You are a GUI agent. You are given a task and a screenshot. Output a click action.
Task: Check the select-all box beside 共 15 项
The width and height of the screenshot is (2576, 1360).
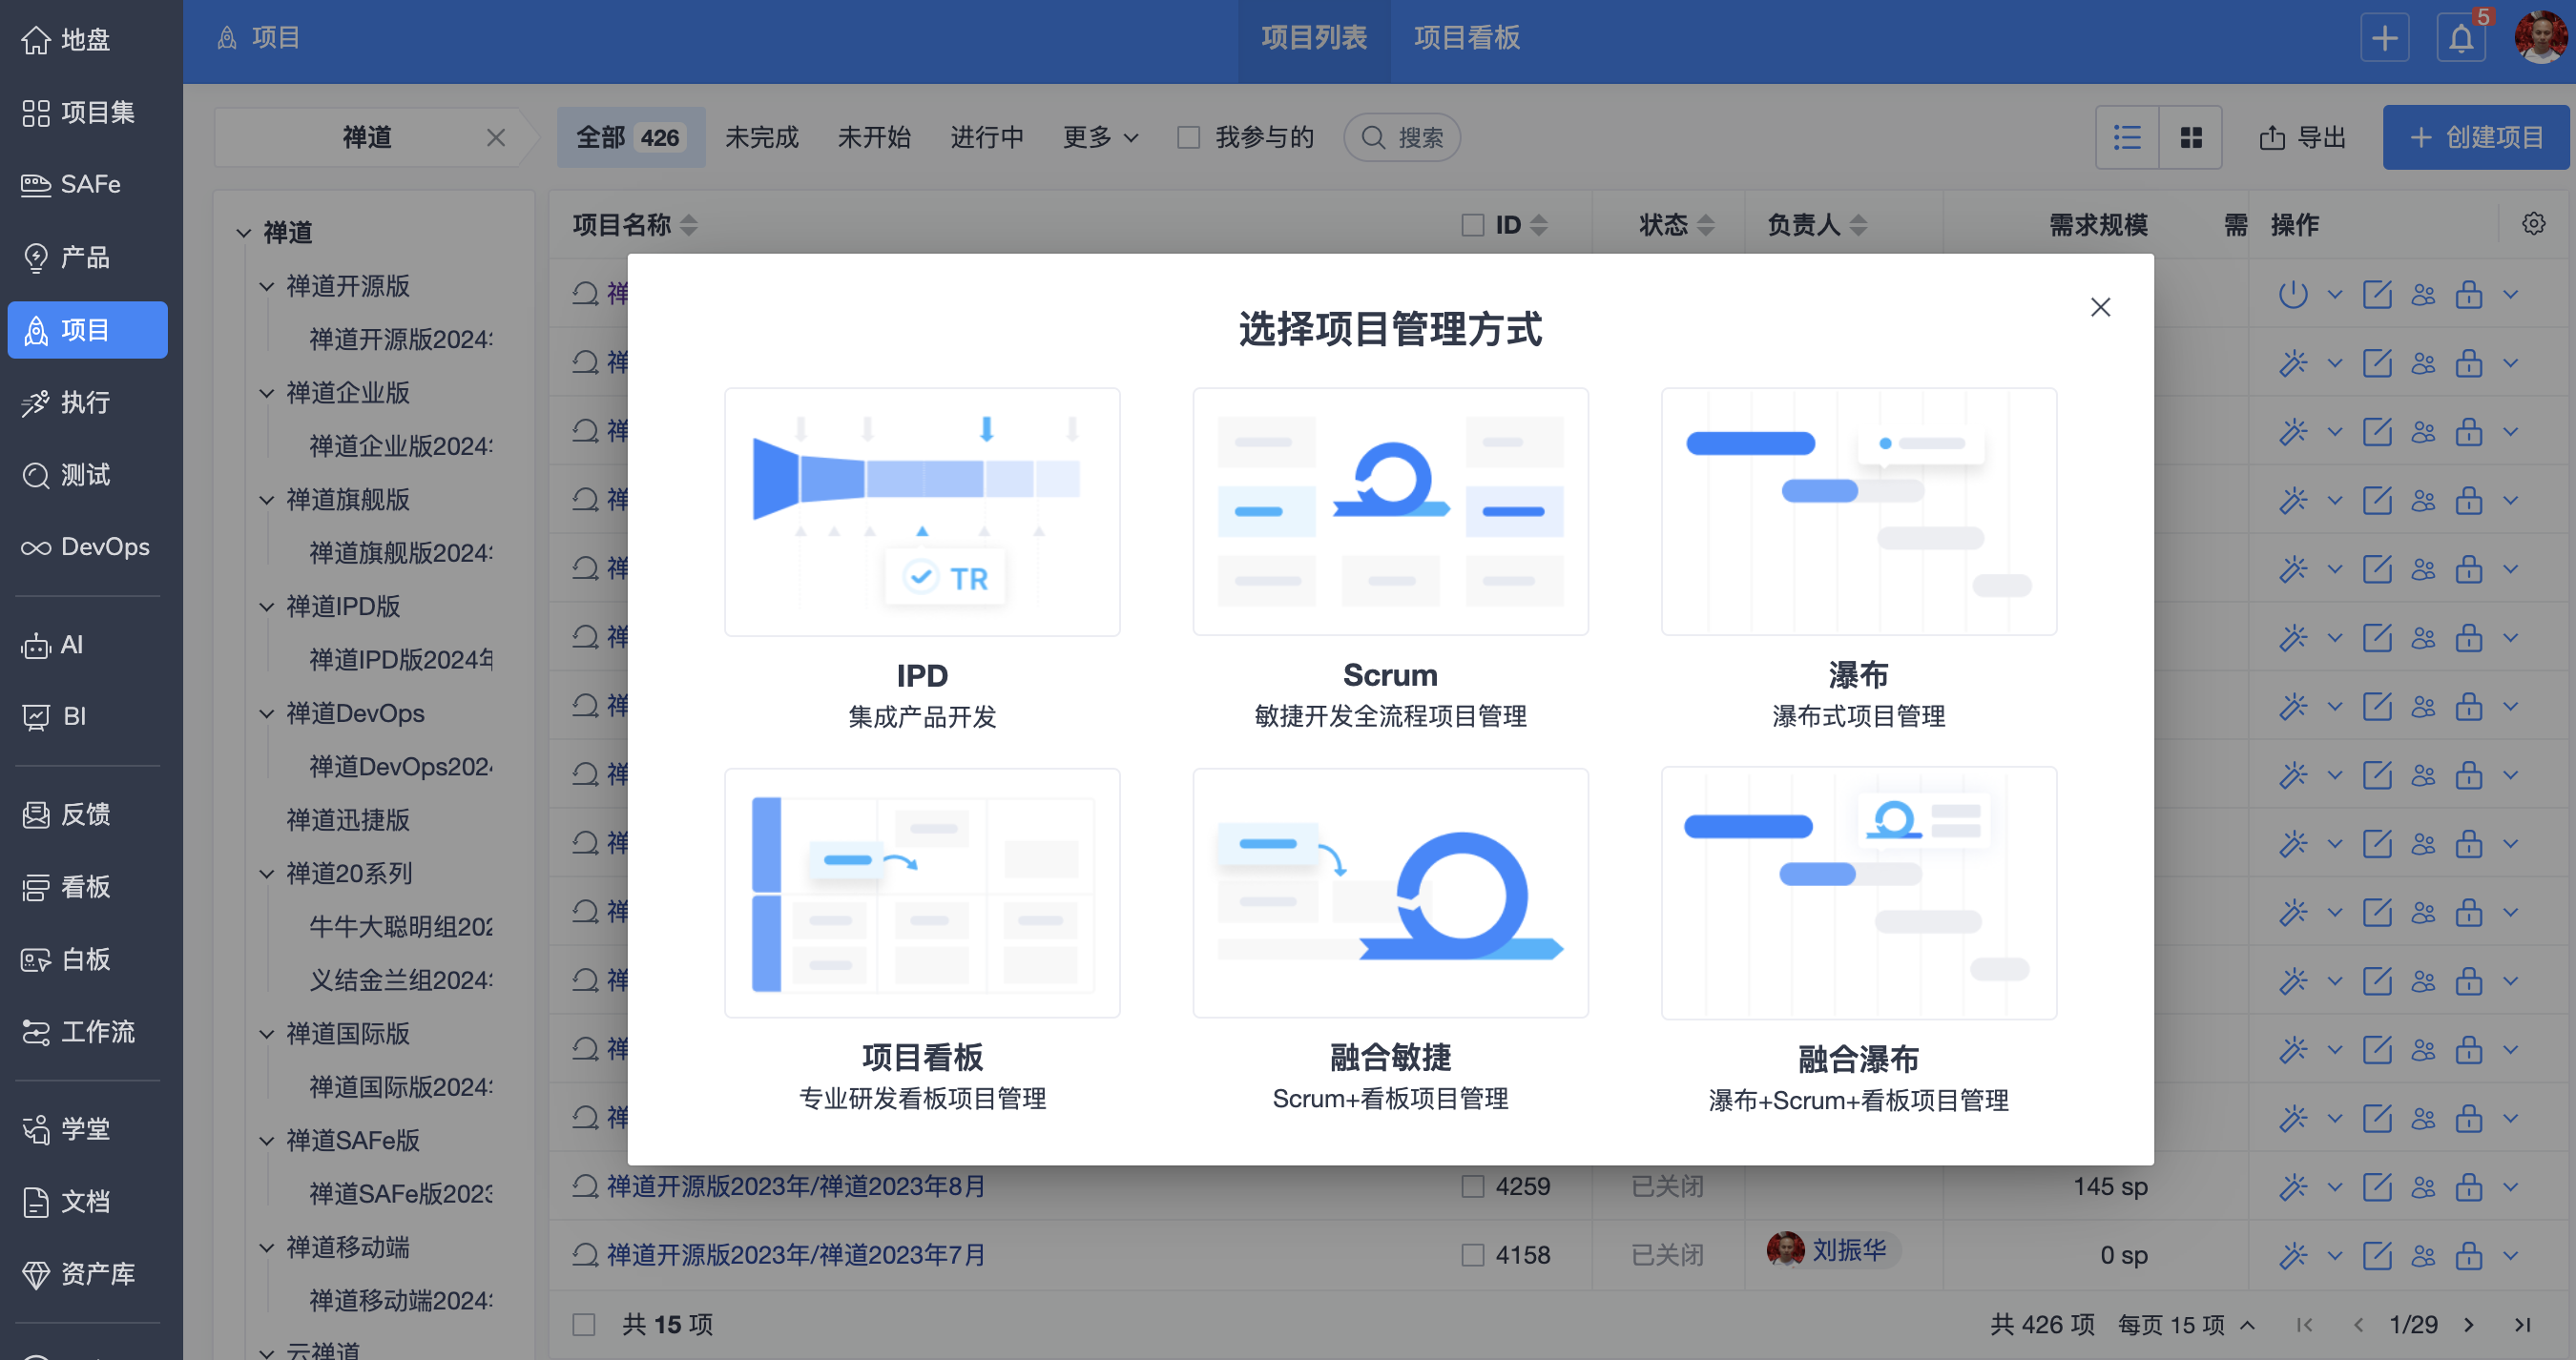tap(584, 1324)
